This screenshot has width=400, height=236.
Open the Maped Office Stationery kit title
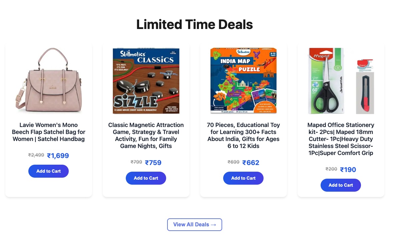coord(341,139)
